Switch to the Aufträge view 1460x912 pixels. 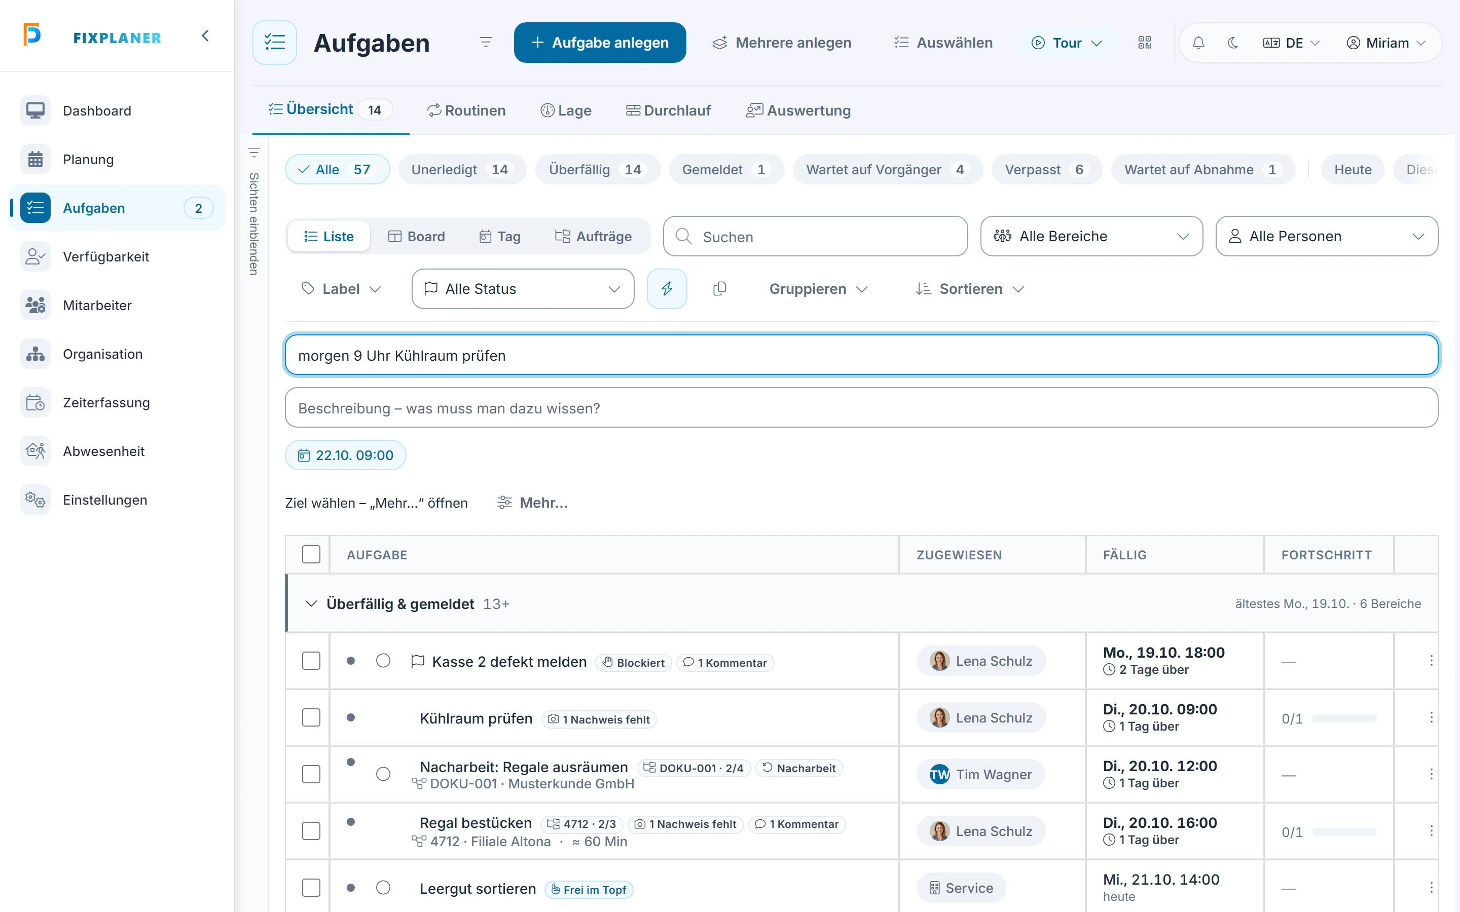[x=594, y=237]
